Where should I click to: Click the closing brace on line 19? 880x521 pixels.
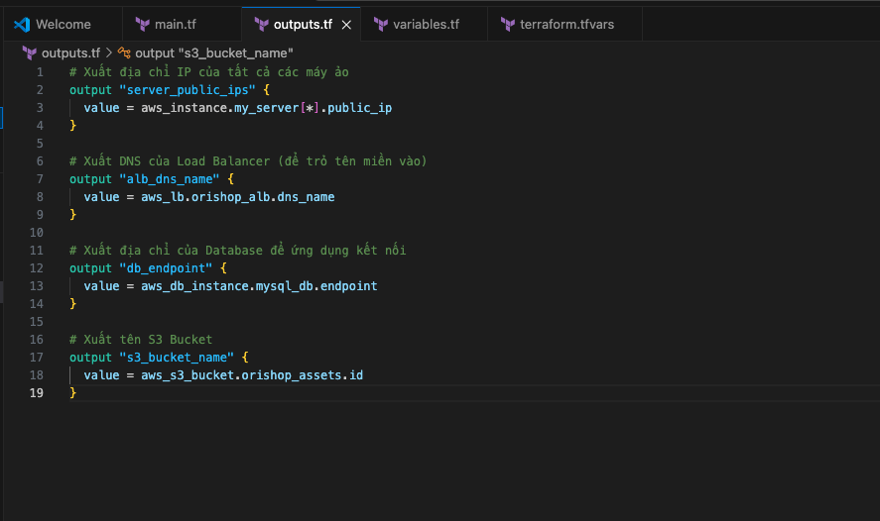coord(73,393)
